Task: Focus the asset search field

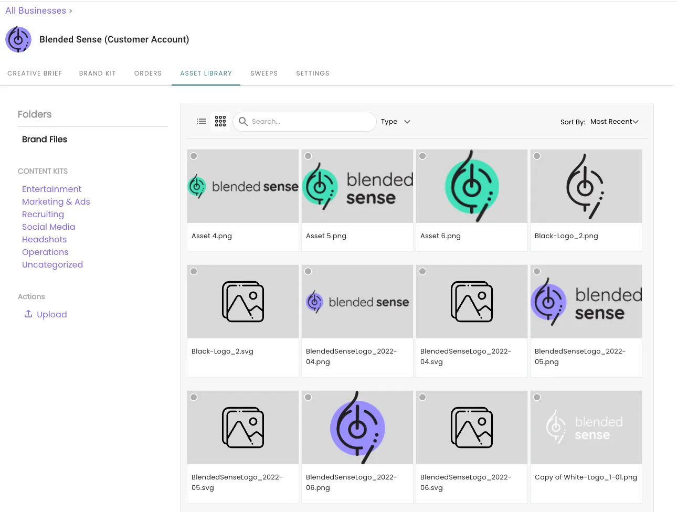Action: [x=304, y=121]
